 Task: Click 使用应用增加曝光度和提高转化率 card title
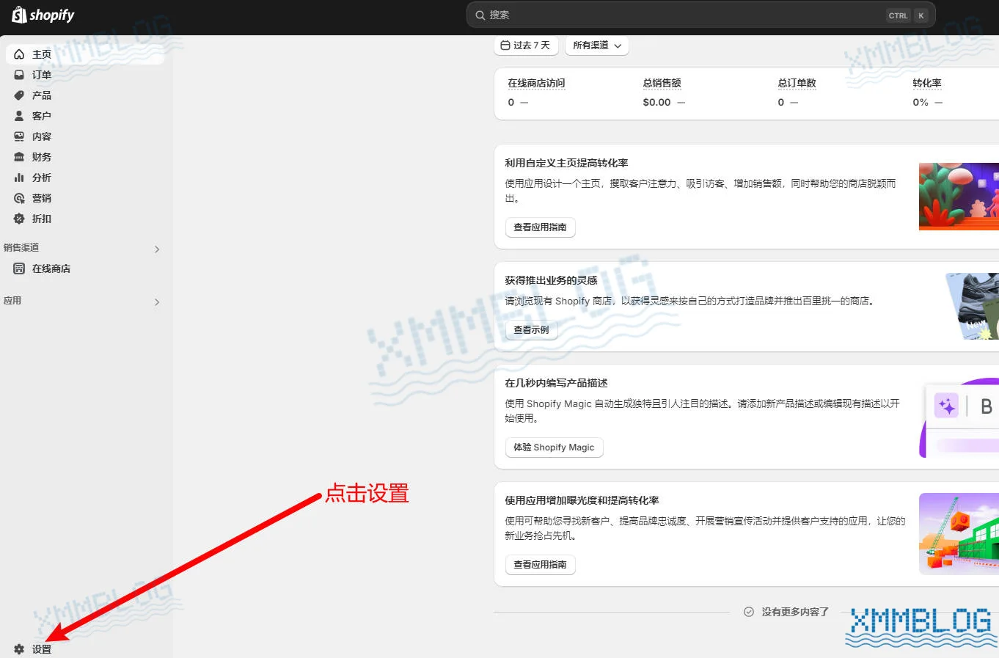coord(582,500)
